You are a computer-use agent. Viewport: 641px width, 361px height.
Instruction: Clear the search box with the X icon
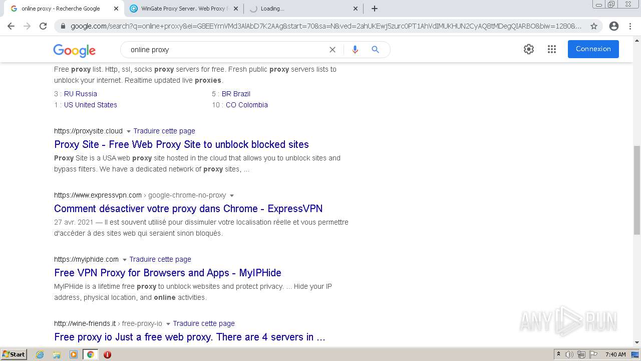(x=333, y=50)
